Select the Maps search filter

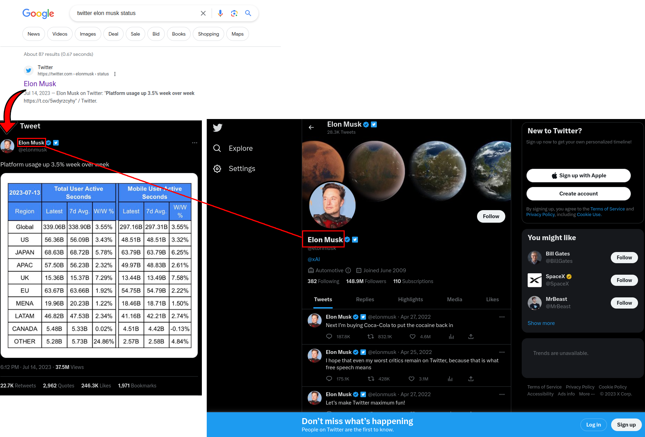[x=237, y=34]
